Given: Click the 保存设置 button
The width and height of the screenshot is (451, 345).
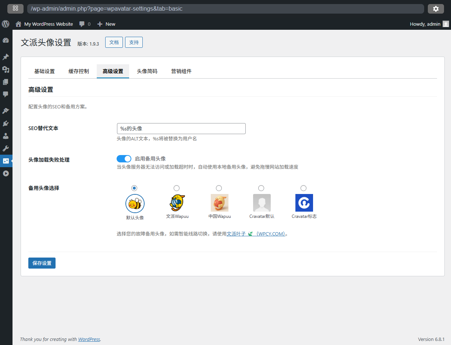Looking at the screenshot, I should click(42, 263).
